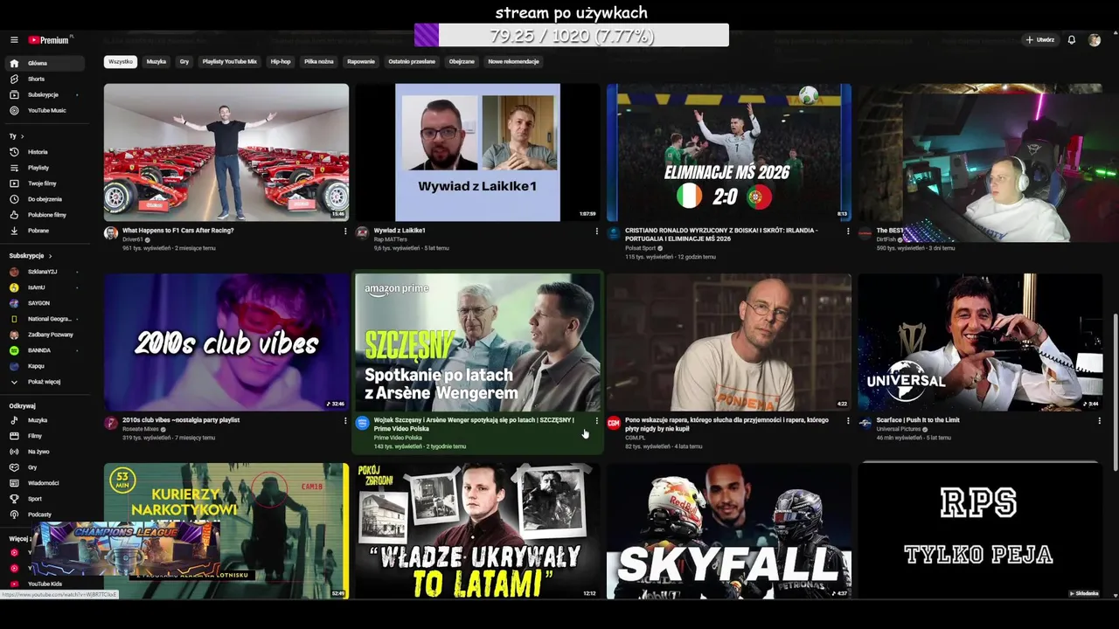The height and width of the screenshot is (629, 1119).
Task: Open options for Cristiano Ronaldo video
Action: click(848, 232)
